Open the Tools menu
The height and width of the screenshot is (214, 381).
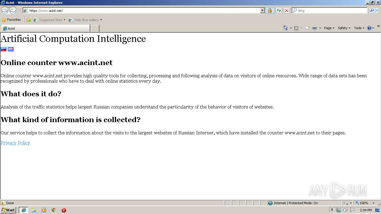point(359,28)
